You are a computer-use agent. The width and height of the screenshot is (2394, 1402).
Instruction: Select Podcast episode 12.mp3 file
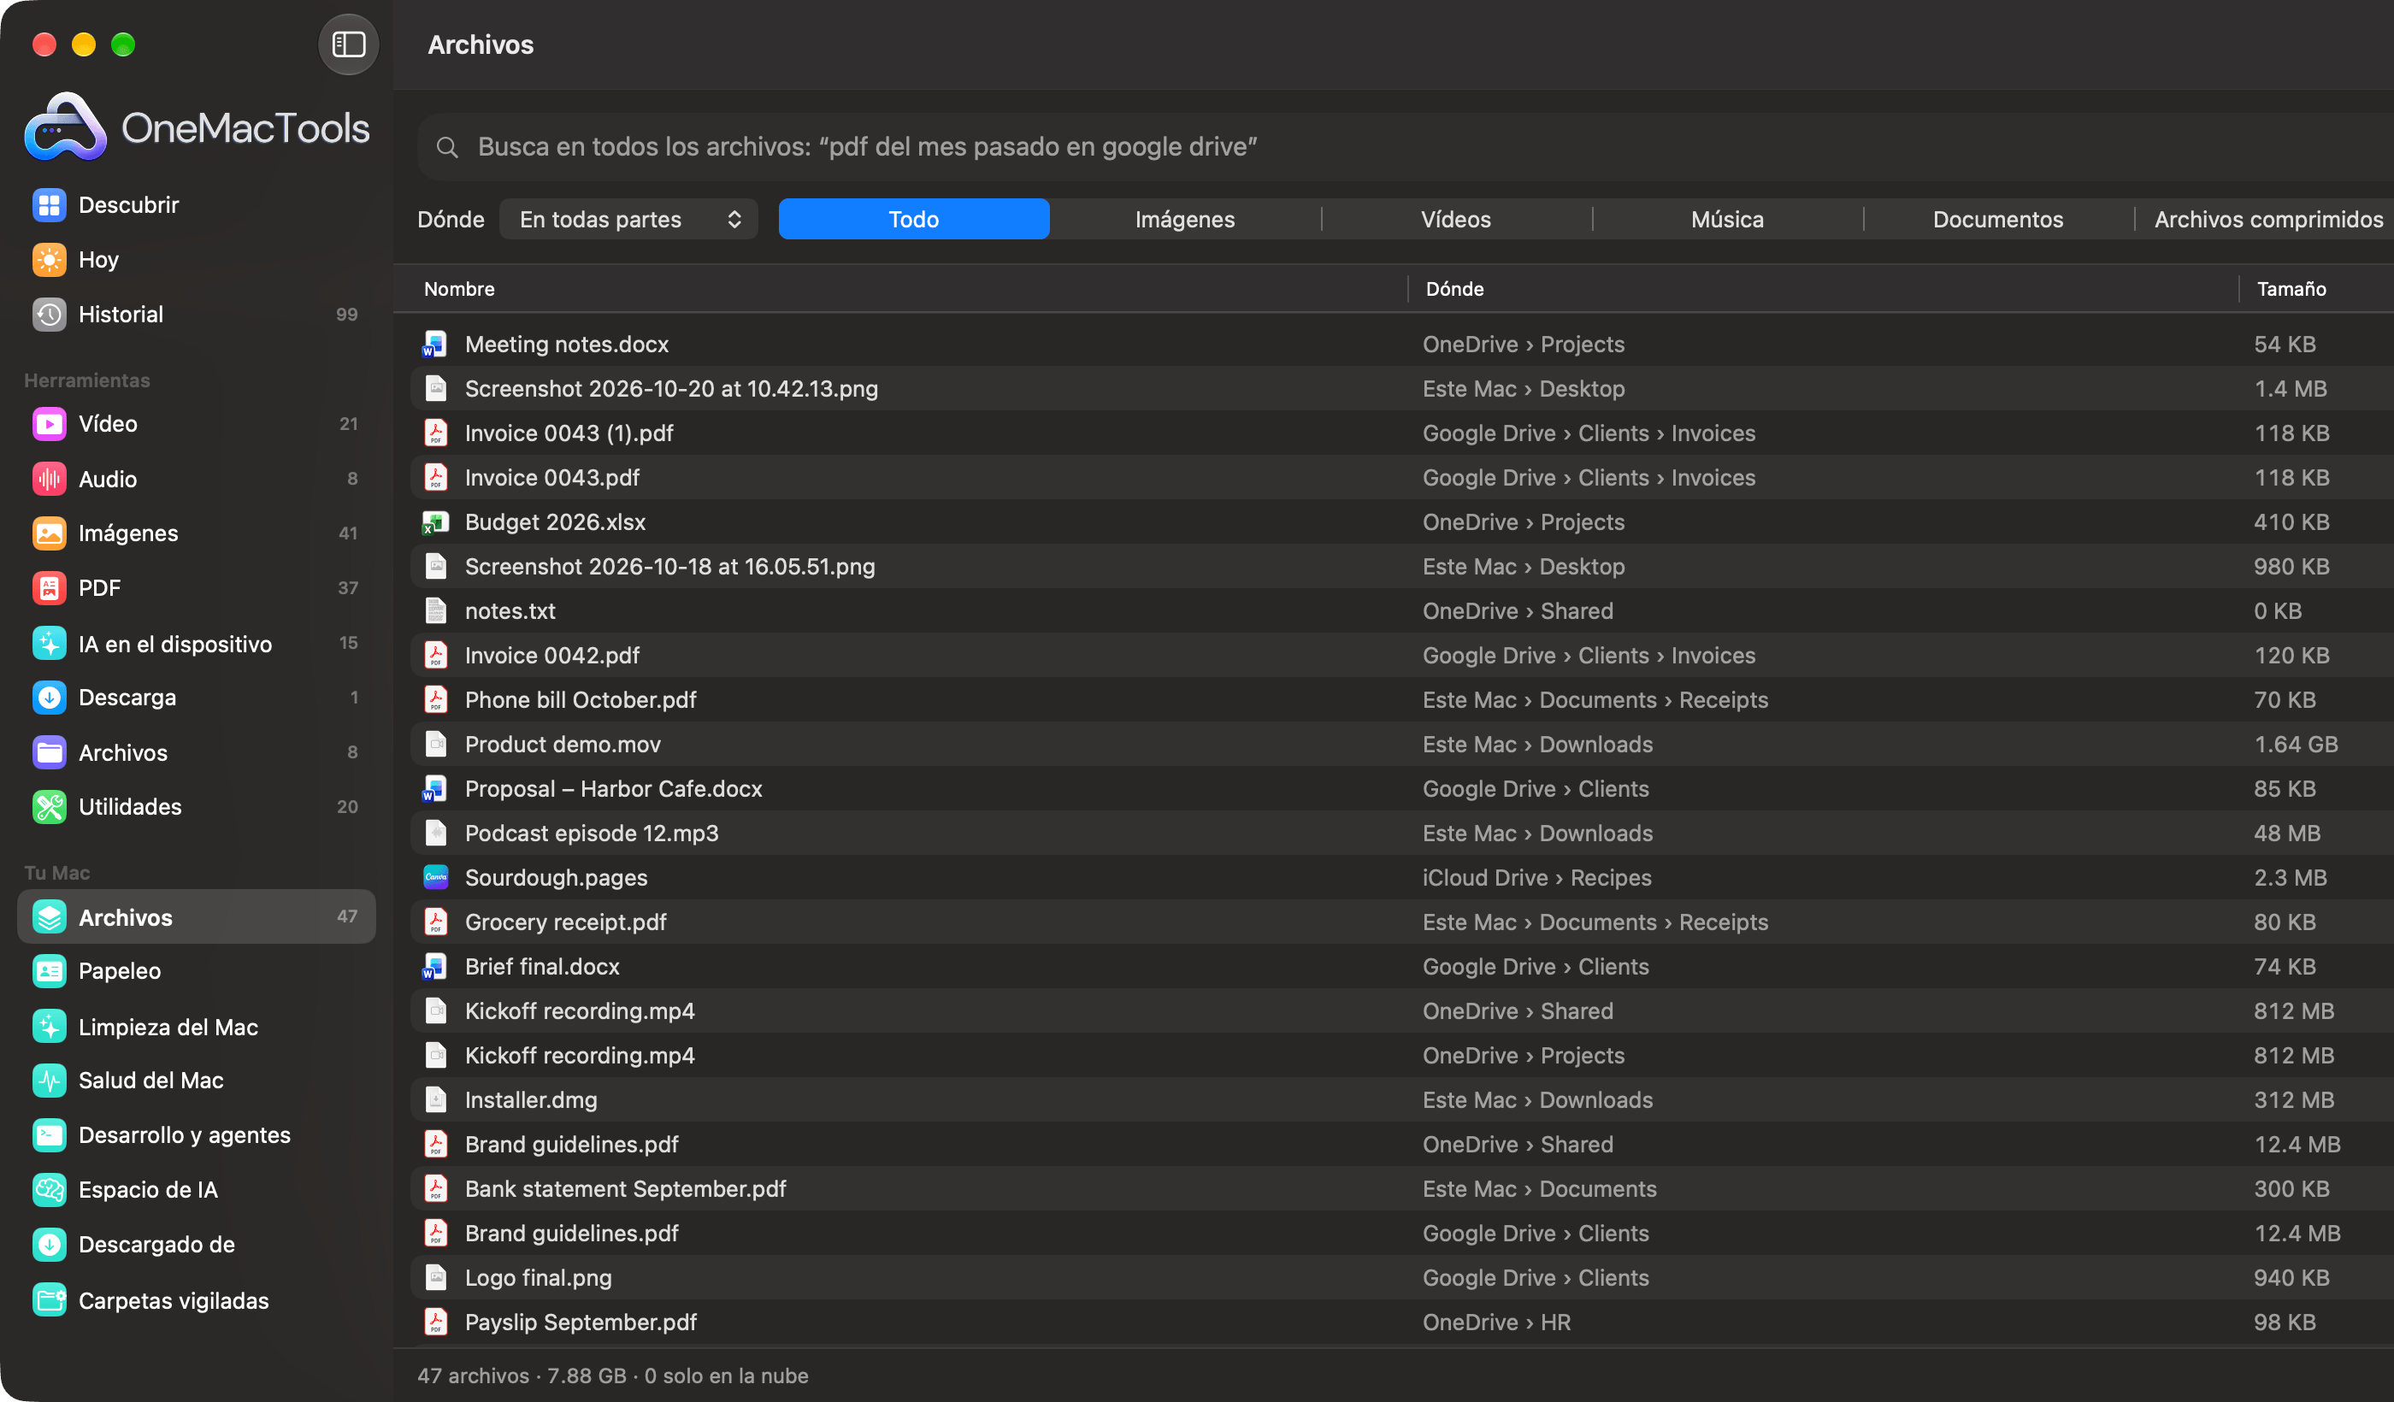pyautogui.click(x=1402, y=833)
